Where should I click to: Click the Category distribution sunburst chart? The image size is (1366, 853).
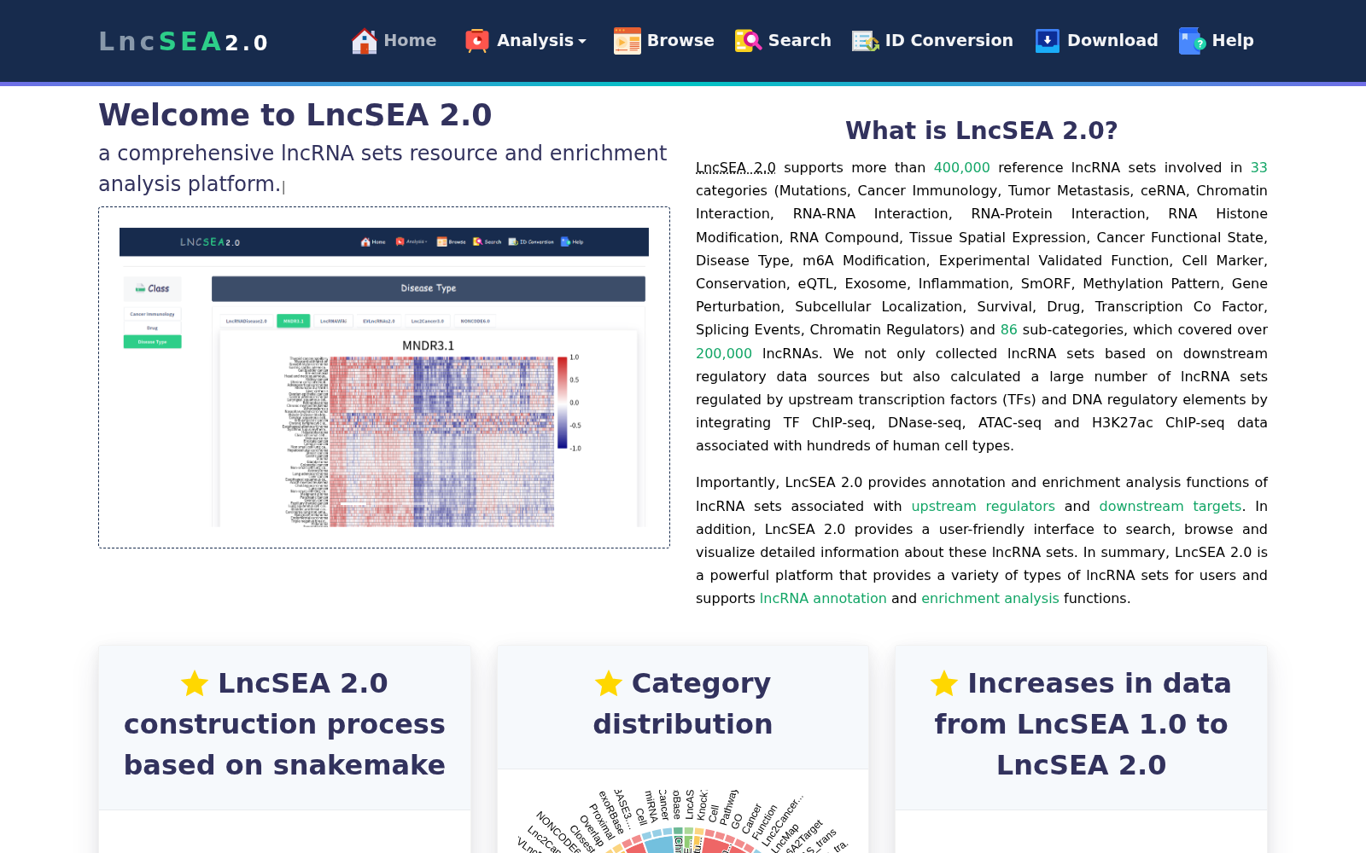tap(683, 819)
